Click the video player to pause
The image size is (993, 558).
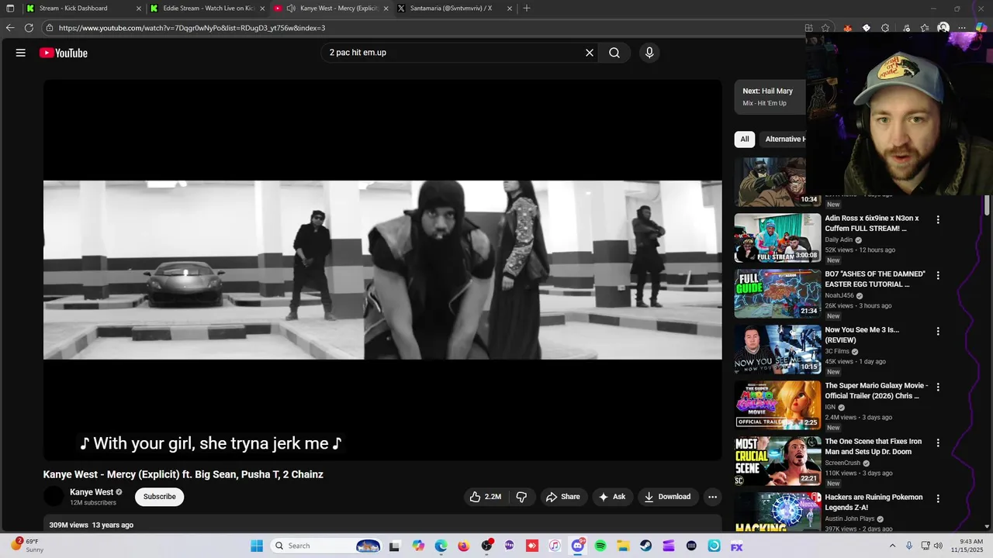click(382, 270)
